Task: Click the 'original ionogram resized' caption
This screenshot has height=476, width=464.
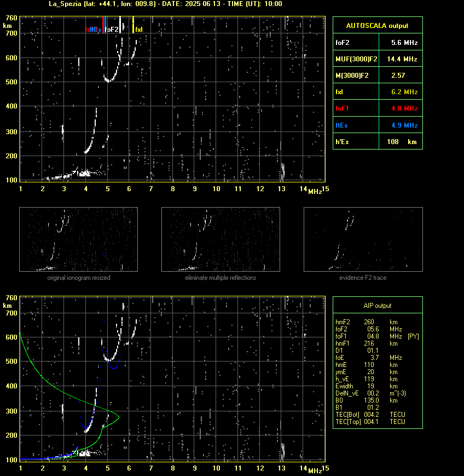Action: 79,278
